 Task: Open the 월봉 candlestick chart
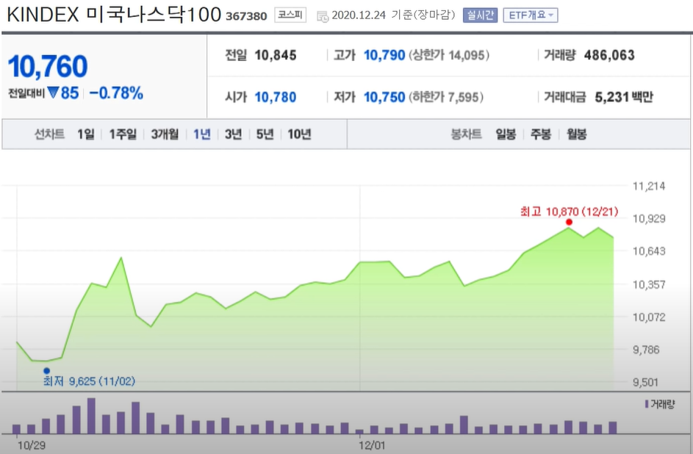pos(577,134)
